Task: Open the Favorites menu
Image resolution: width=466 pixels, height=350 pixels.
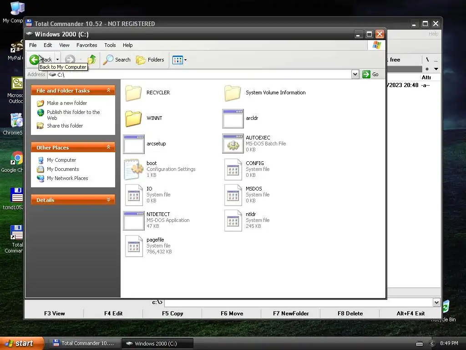Action: 87,45
